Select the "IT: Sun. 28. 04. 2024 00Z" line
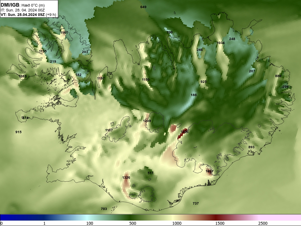This screenshot has width=301, height=226. pyautogui.click(x=23, y=10)
